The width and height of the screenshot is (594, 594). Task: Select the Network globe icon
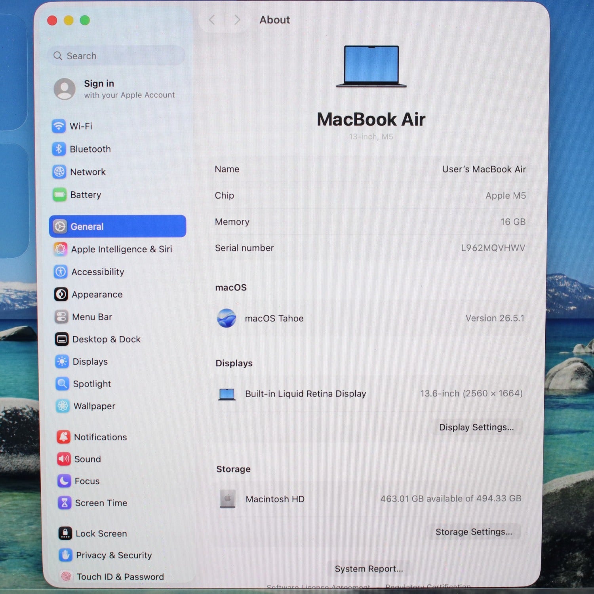pos(59,172)
